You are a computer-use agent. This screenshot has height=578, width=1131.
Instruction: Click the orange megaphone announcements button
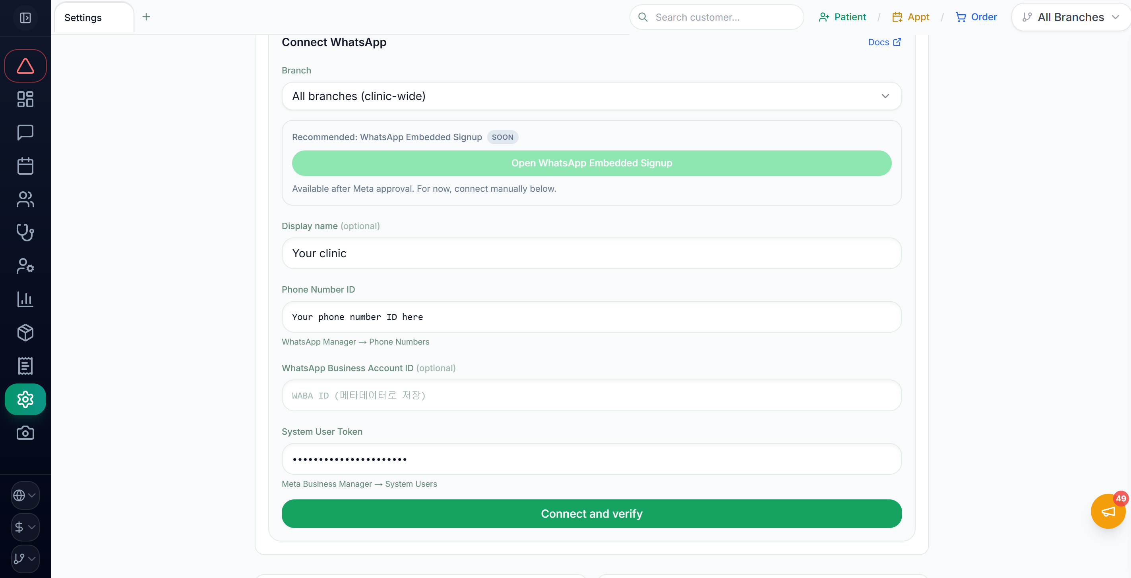(x=1108, y=511)
